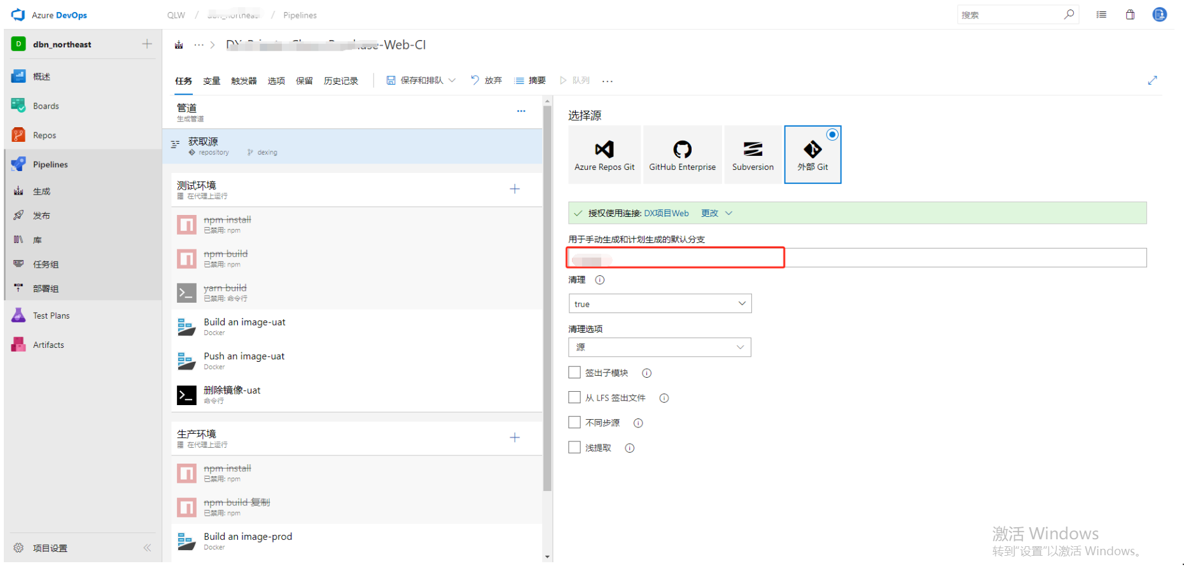Switch to 历史记录 tab
The height and width of the screenshot is (566, 1184).
tap(341, 81)
